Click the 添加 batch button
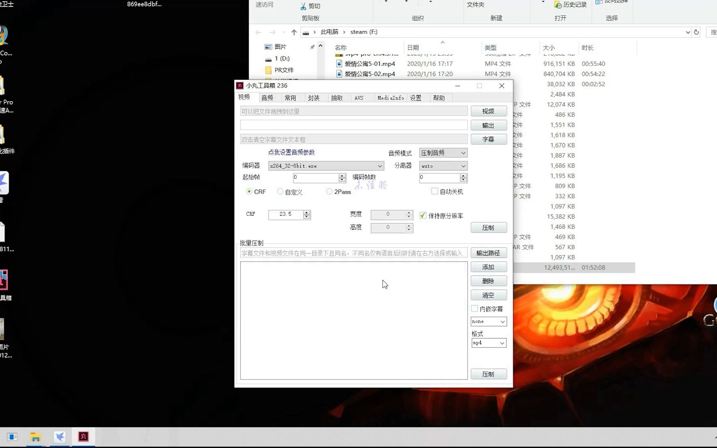 click(x=488, y=267)
